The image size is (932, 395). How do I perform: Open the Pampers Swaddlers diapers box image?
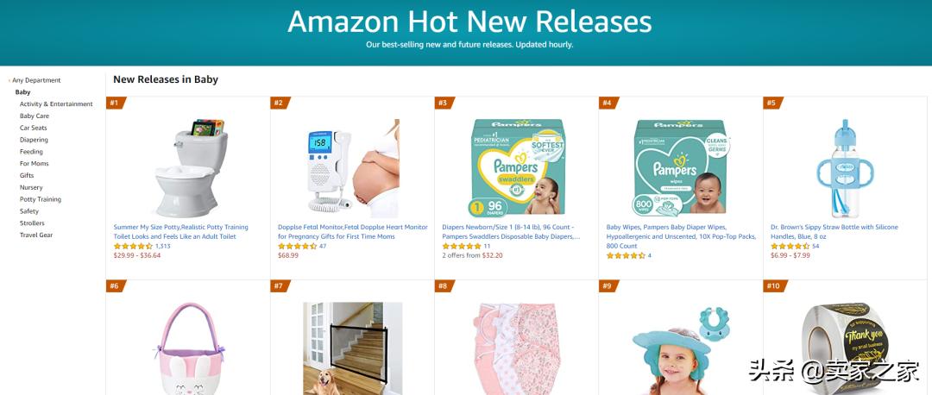(x=518, y=167)
